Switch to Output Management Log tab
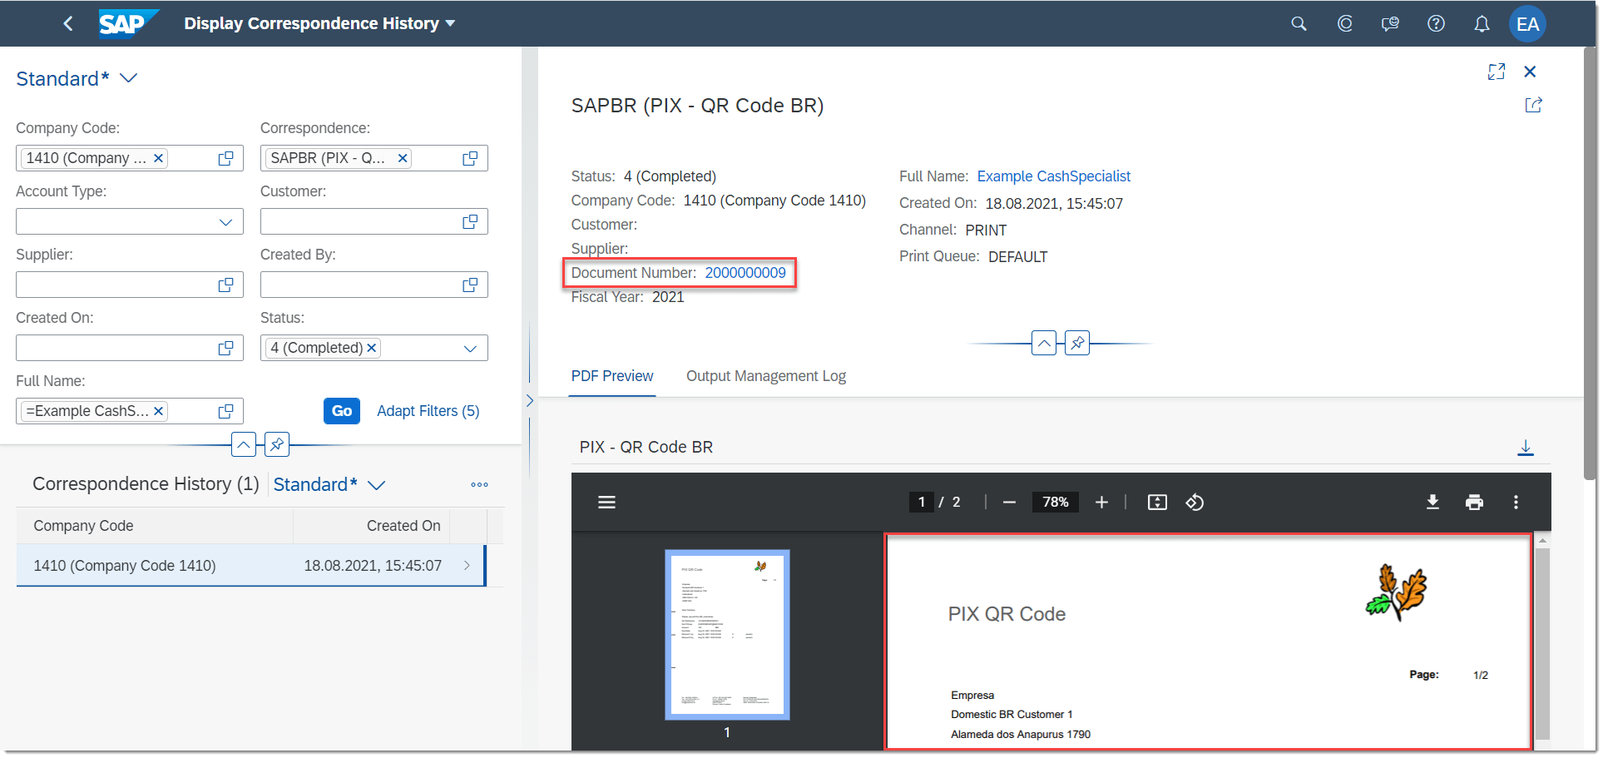The height and width of the screenshot is (758, 1603). (x=765, y=376)
